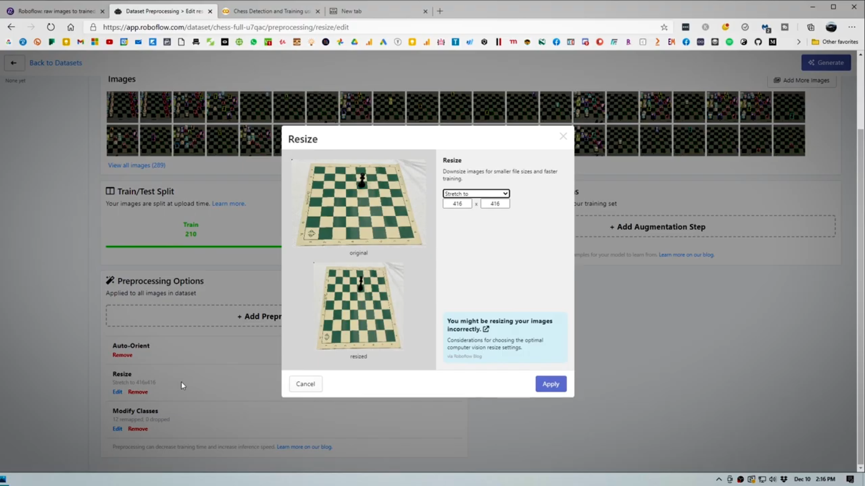The width and height of the screenshot is (865, 486).
Task: Close the Chess Detection and Training tab
Action: point(318,12)
